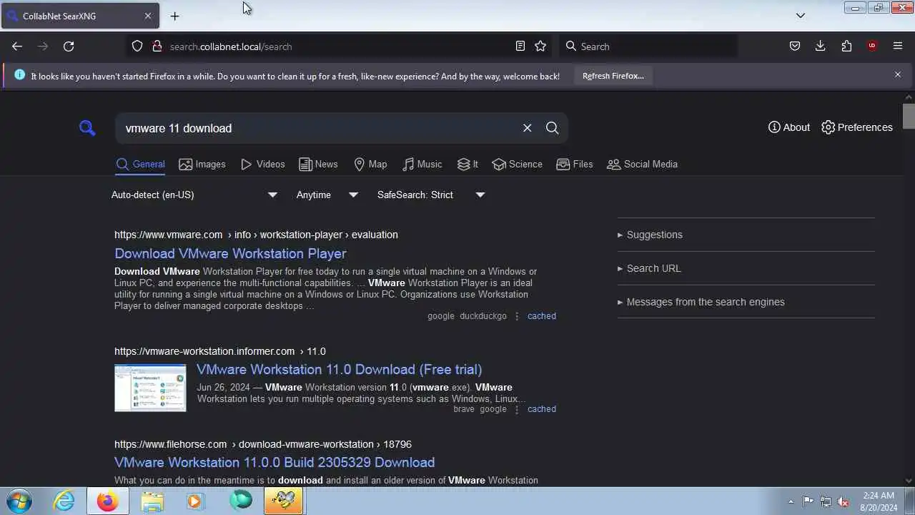Click the Firefox taskbar icon

pyautogui.click(x=108, y=501)
